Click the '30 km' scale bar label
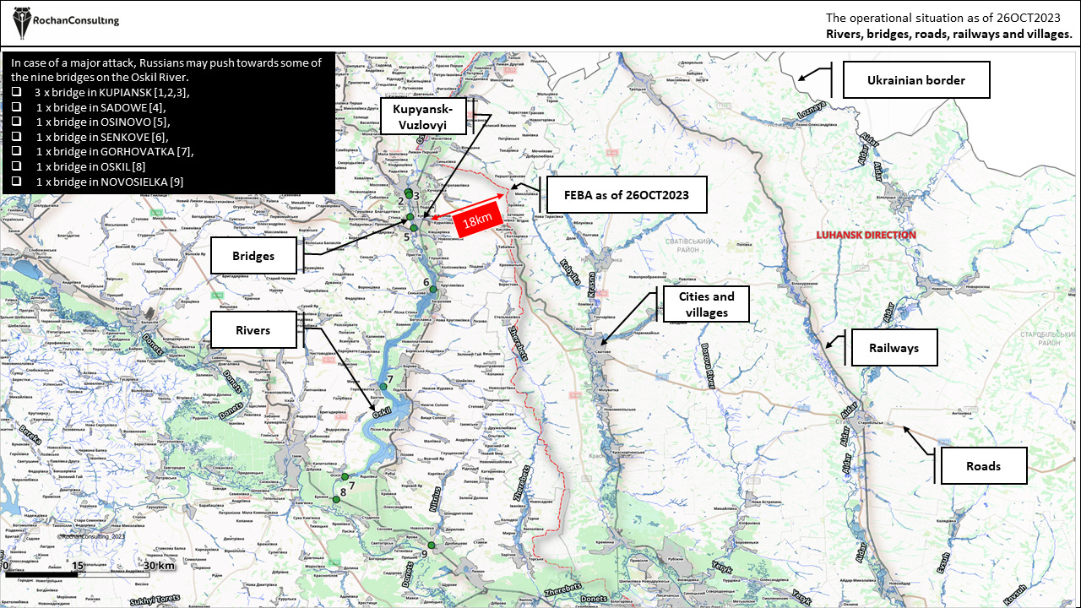The height and width of the screenshot is (608, 1081). [x=158, y=565]
